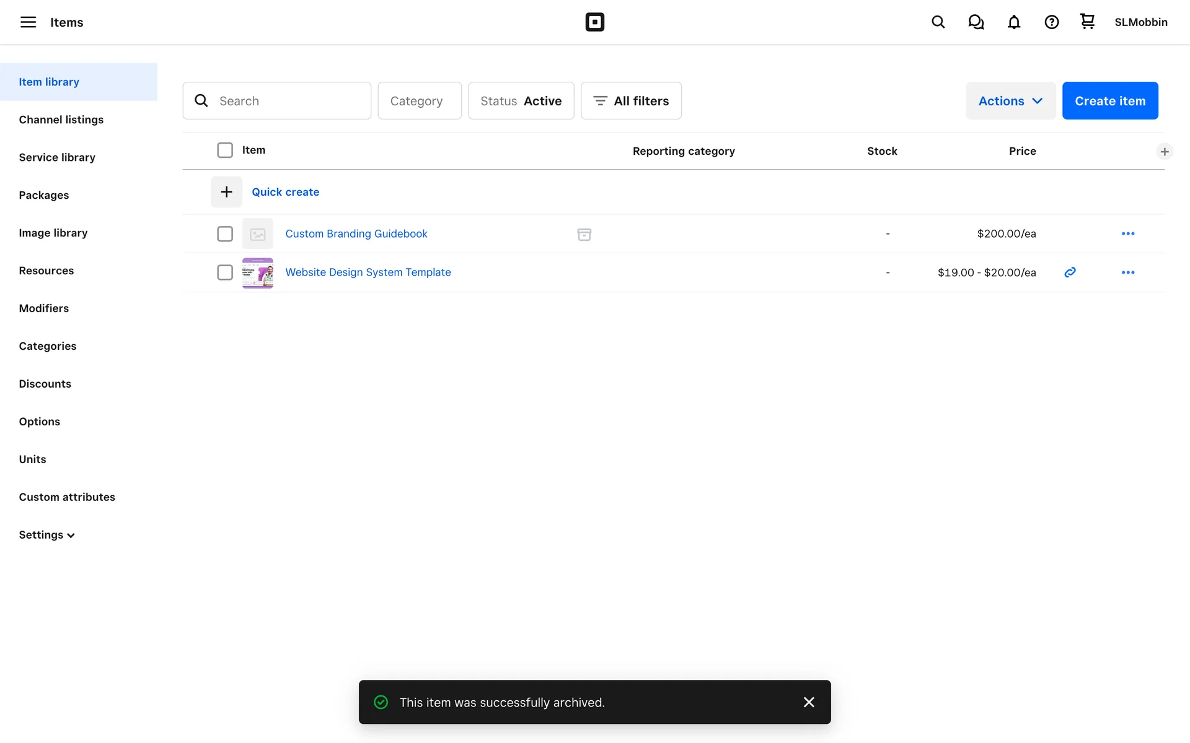Open the Custom Branding Guidebook item link
Image resolution: width=1190 pixels, height=743 pixels.
coord(356,234)
